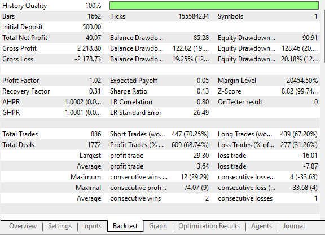Click the green History Quality progress bar
Image resolution: width=325 pixels, height=235 pixels.
point(214,6)
